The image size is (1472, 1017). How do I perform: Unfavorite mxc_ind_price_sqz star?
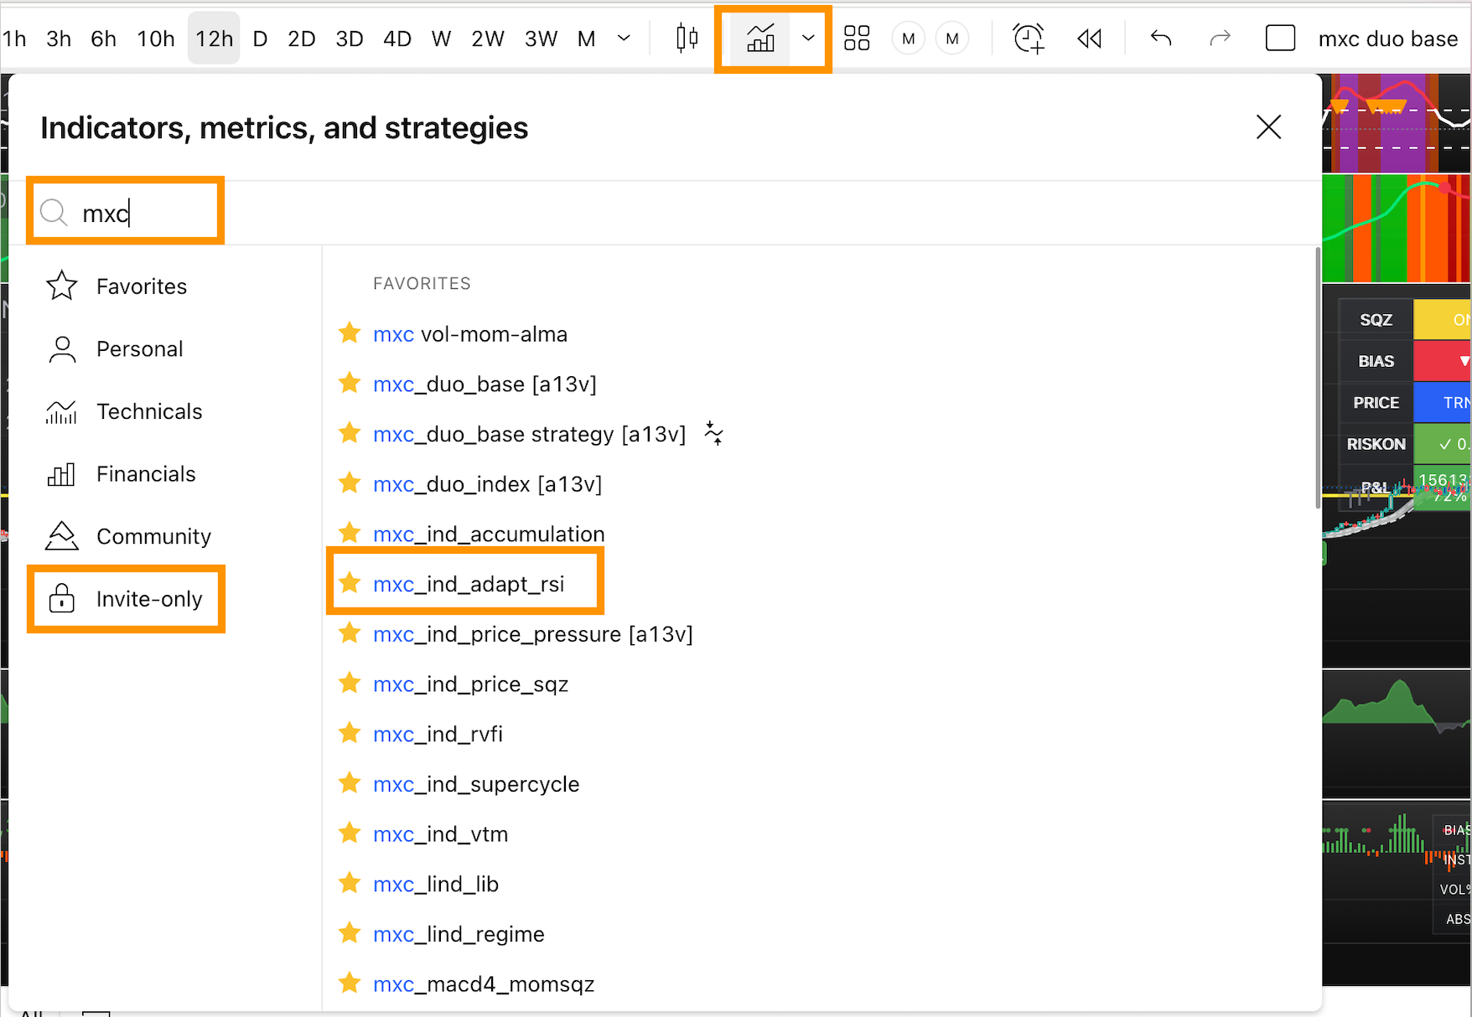pos(350,683)
